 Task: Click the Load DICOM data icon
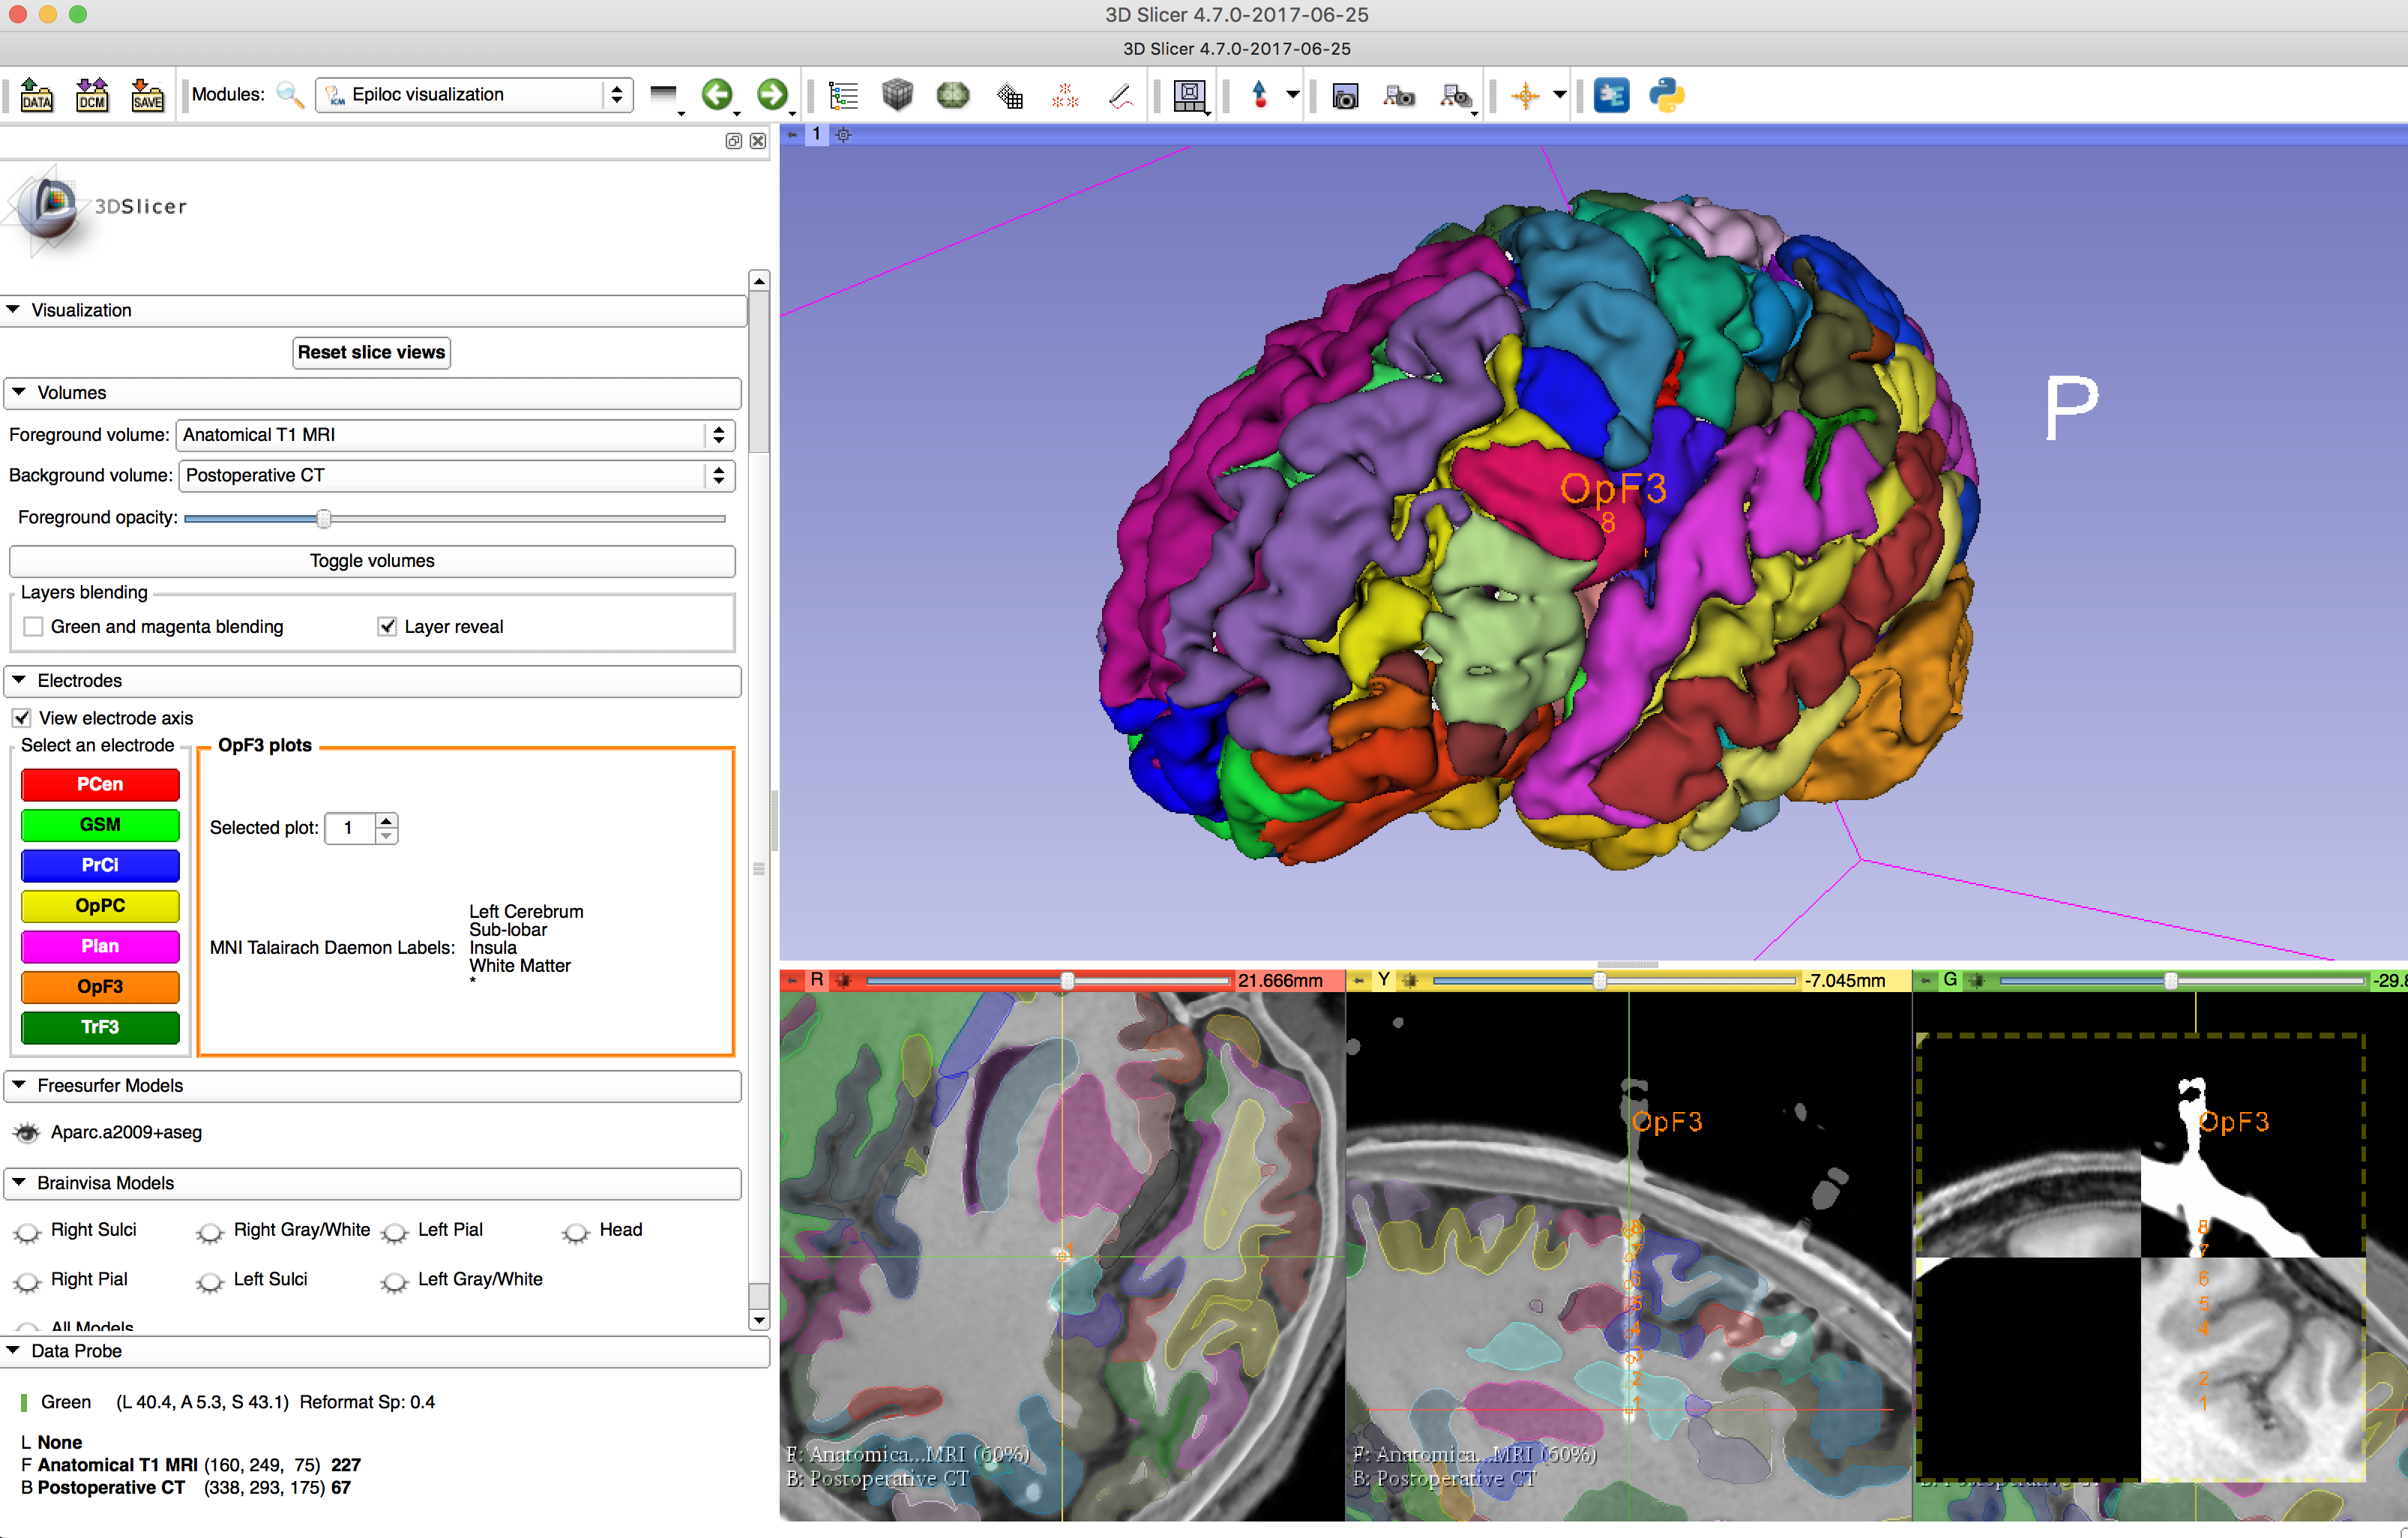(92, 95)
